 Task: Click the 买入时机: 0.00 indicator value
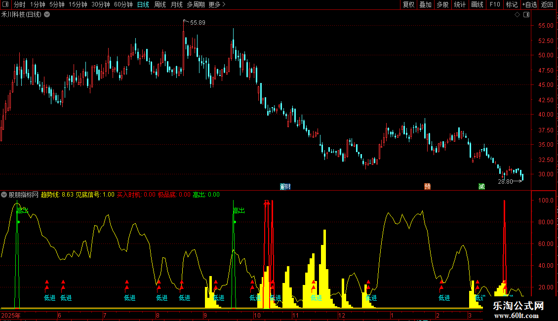click(136, 195)
